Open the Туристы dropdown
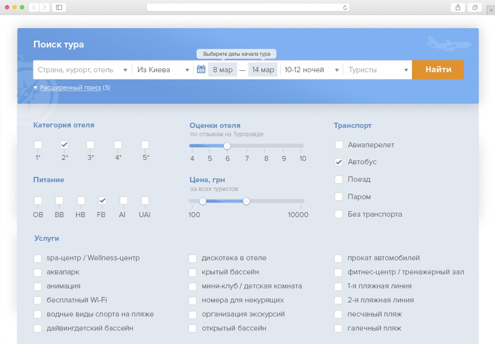This screenshot has height=344, width=495. click(x=378, y=70)
